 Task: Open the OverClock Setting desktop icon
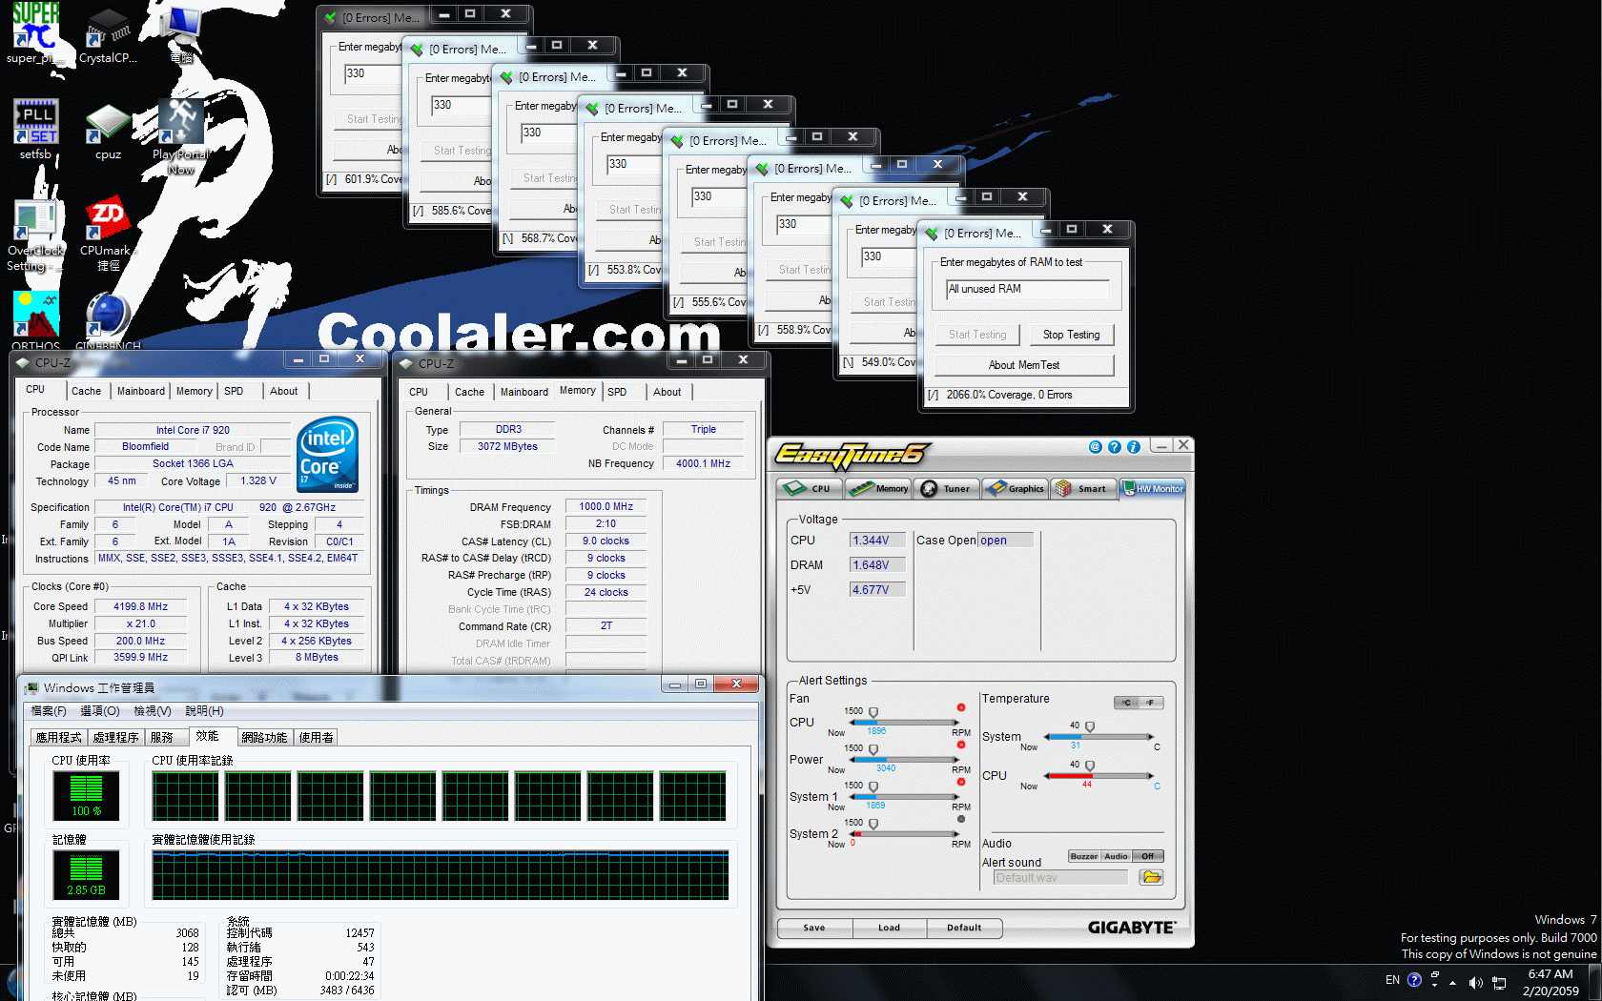pos(35,235)
